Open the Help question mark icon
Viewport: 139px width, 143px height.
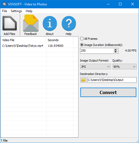click(x=69, y=23)
